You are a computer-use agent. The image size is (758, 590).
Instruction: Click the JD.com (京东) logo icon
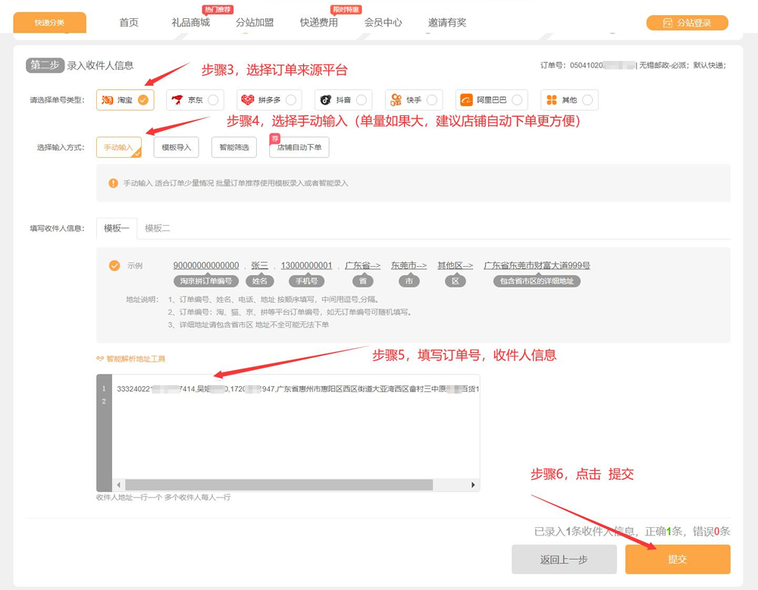(x=177, y=100)
